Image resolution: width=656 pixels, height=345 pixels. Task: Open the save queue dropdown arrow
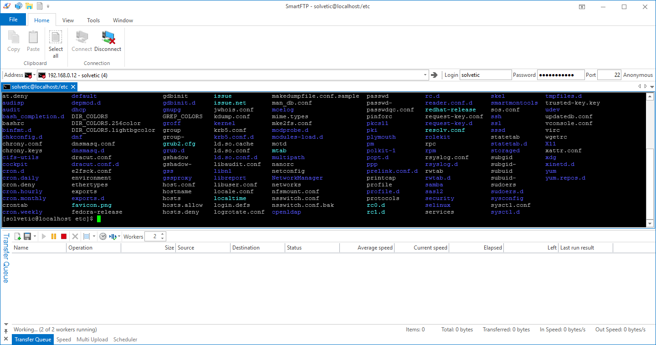pyautogui.click(x=35, y=236)
